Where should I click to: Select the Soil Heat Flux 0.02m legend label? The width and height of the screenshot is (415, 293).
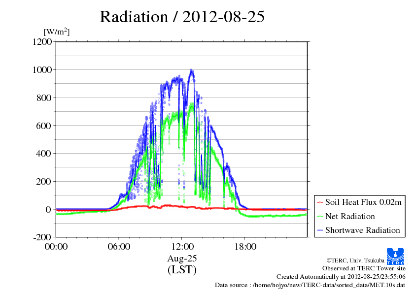click(x=362, y=202)
